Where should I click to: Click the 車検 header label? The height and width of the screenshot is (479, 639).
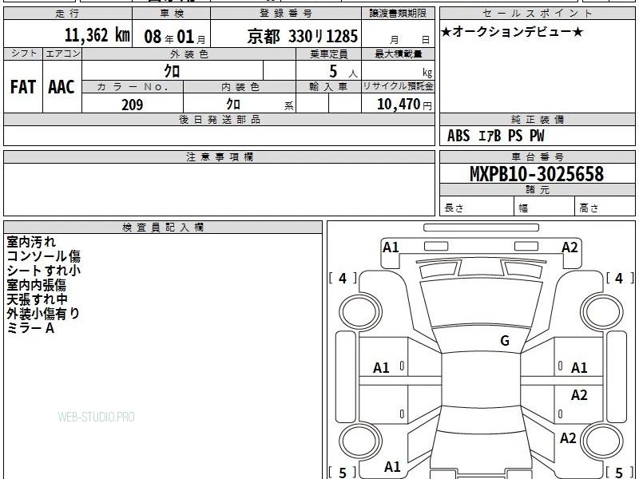pos(171,14)
